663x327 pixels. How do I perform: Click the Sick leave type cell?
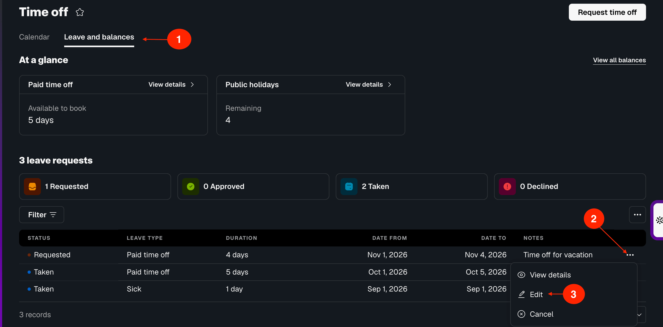pos(134,289)
